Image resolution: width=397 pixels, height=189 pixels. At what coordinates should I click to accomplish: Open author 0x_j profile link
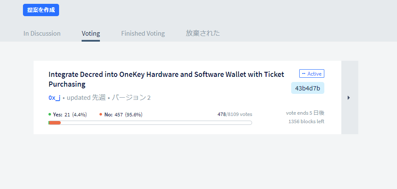click(x=54, y=98)
